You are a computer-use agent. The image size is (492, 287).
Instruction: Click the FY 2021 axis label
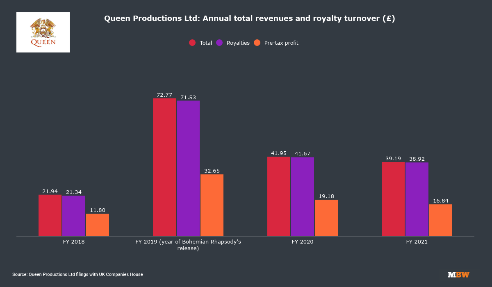[417, 242]
